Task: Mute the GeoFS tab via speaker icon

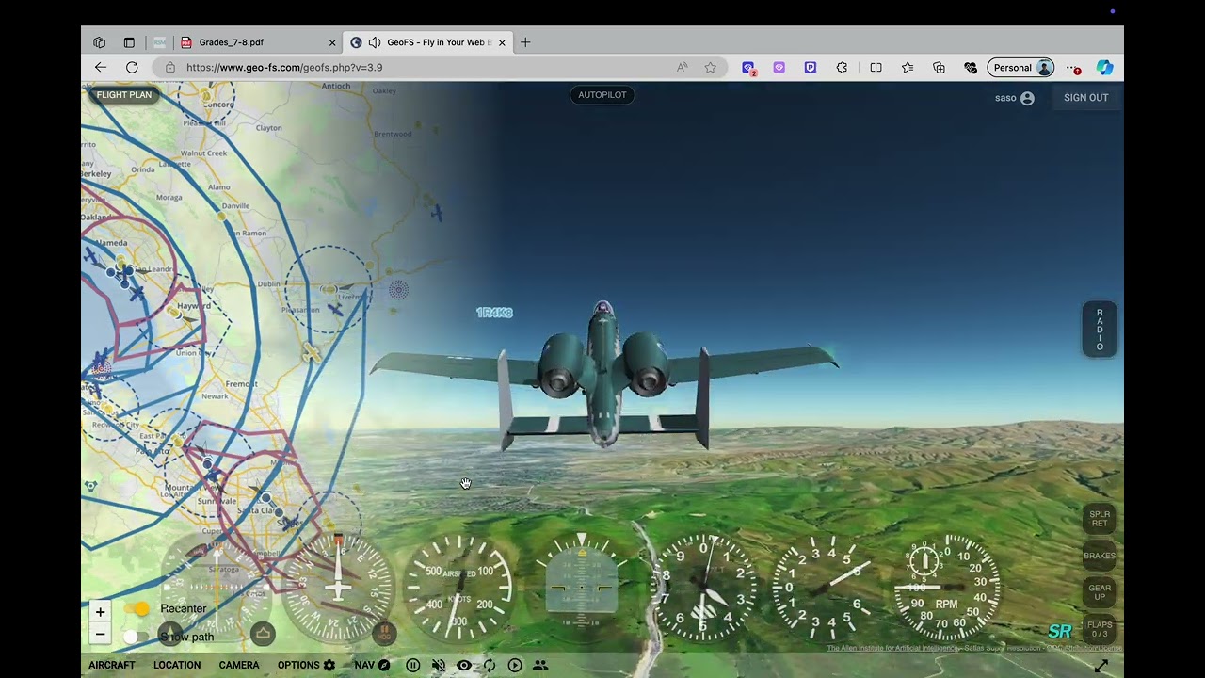Action: [x=375, y=42]
